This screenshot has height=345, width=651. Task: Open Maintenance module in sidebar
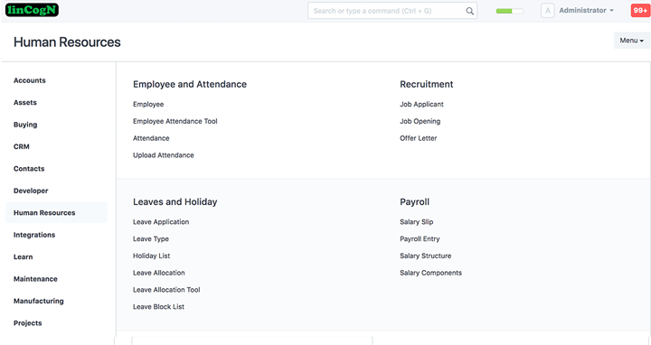pyautogui.click(x=35, y=279)
